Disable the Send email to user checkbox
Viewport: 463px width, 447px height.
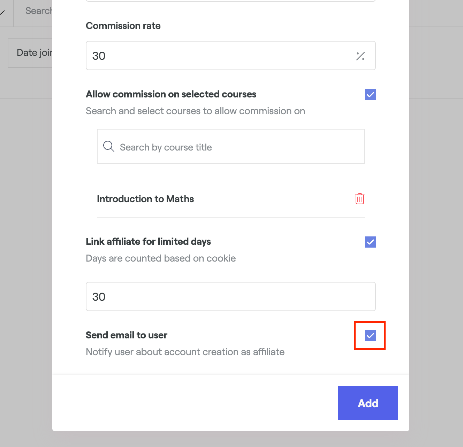(x=370, y=336)
